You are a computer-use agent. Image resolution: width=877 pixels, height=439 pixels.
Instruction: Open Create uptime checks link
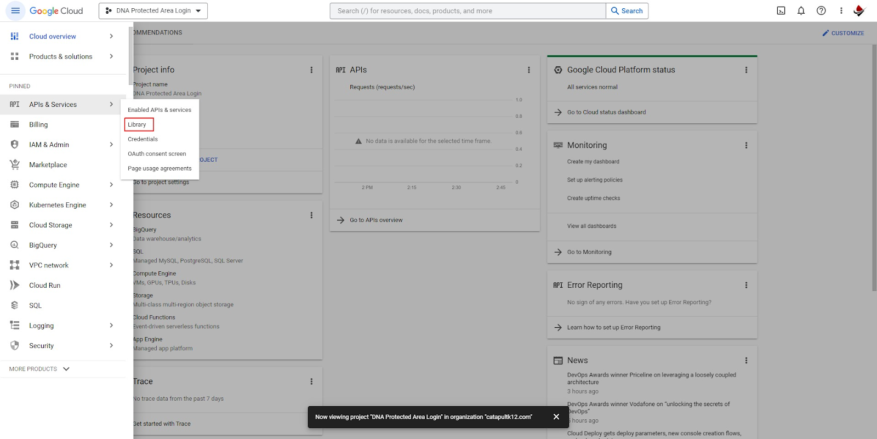tap(594, 198)
